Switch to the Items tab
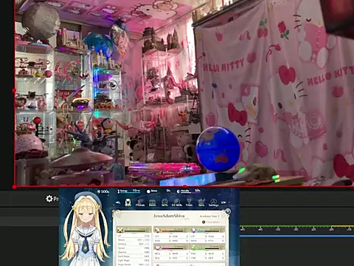Image resolution: width=354 pixels, height=266 pixels. [x=153, y=202]
